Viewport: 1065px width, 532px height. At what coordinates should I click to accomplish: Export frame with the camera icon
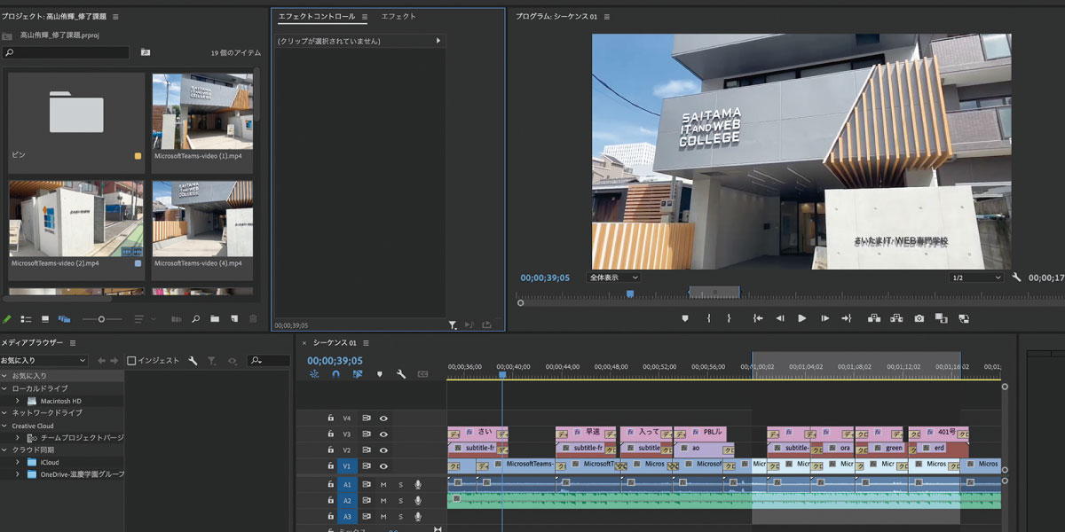point(919,318)
